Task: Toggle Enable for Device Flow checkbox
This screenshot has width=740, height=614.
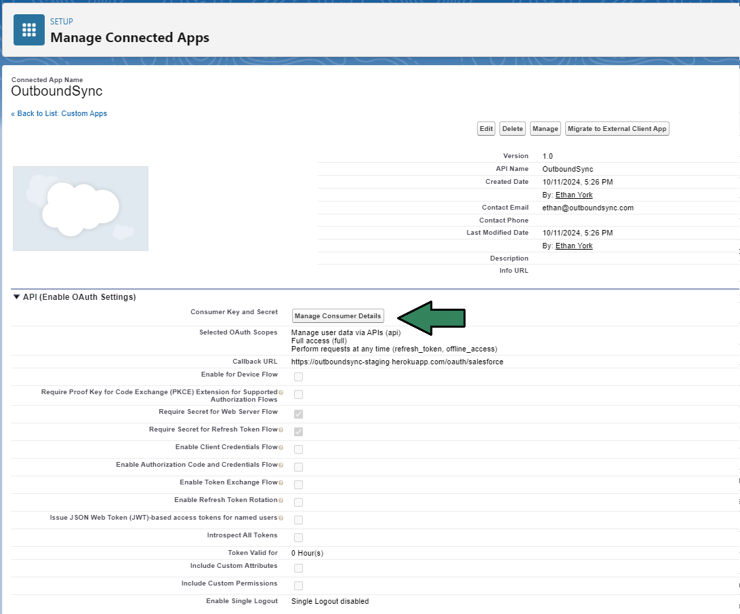Action: 298,377
